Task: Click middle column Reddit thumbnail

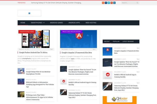Action: click(x=63, y=82)
